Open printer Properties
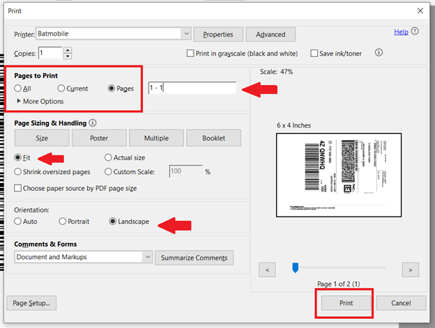435x328 pixels. [218, 34]
